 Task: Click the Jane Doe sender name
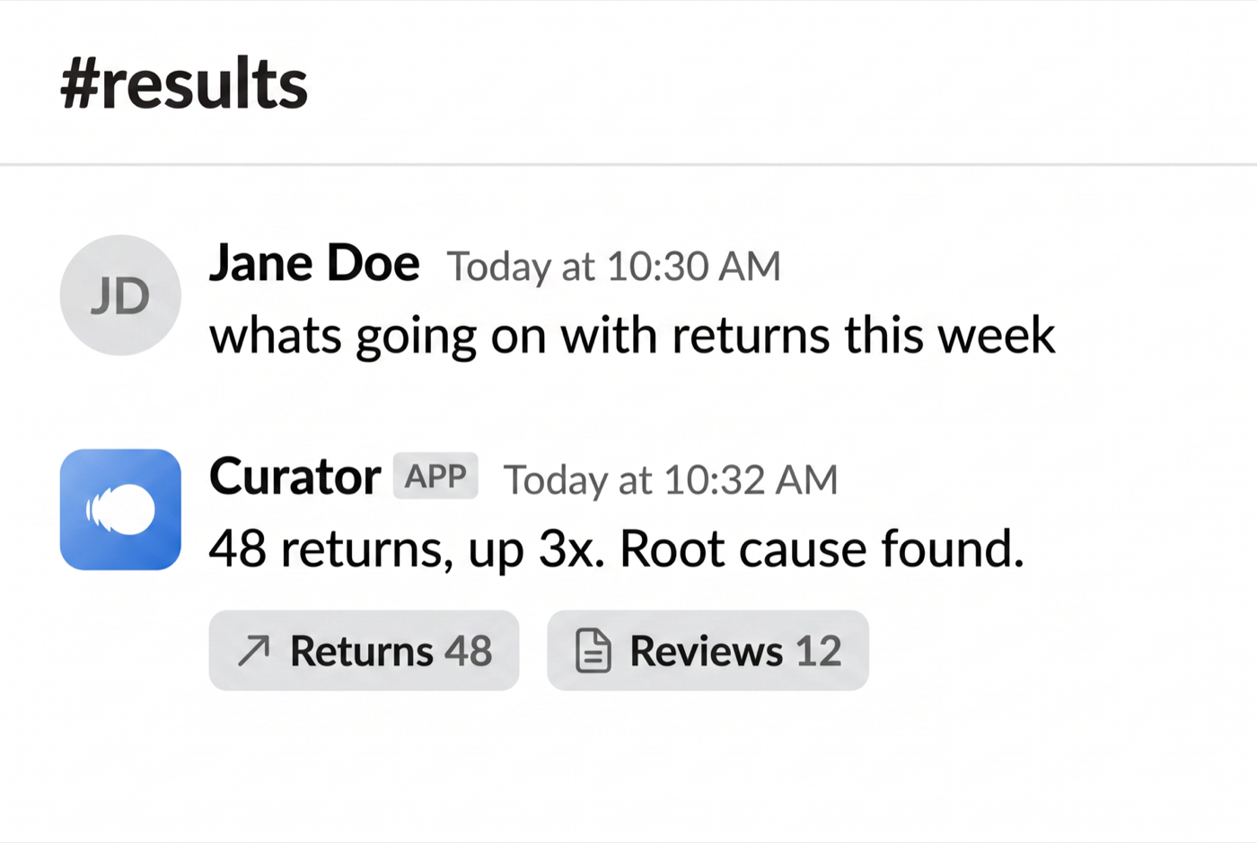(314, 264)
